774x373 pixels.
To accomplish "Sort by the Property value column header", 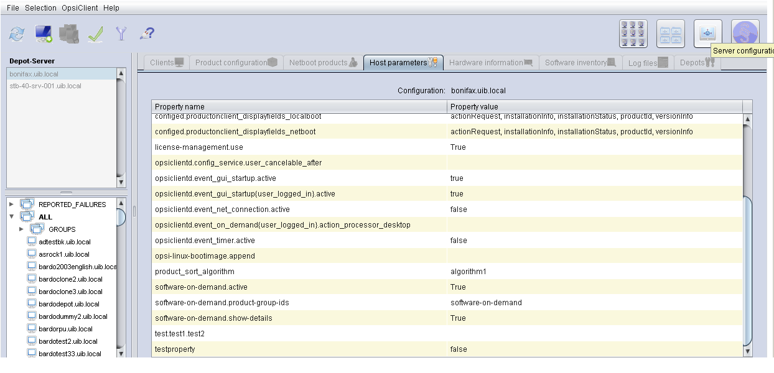I will 595,106.
